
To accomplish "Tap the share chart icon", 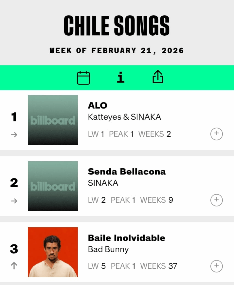I will [x=158, y=77].
